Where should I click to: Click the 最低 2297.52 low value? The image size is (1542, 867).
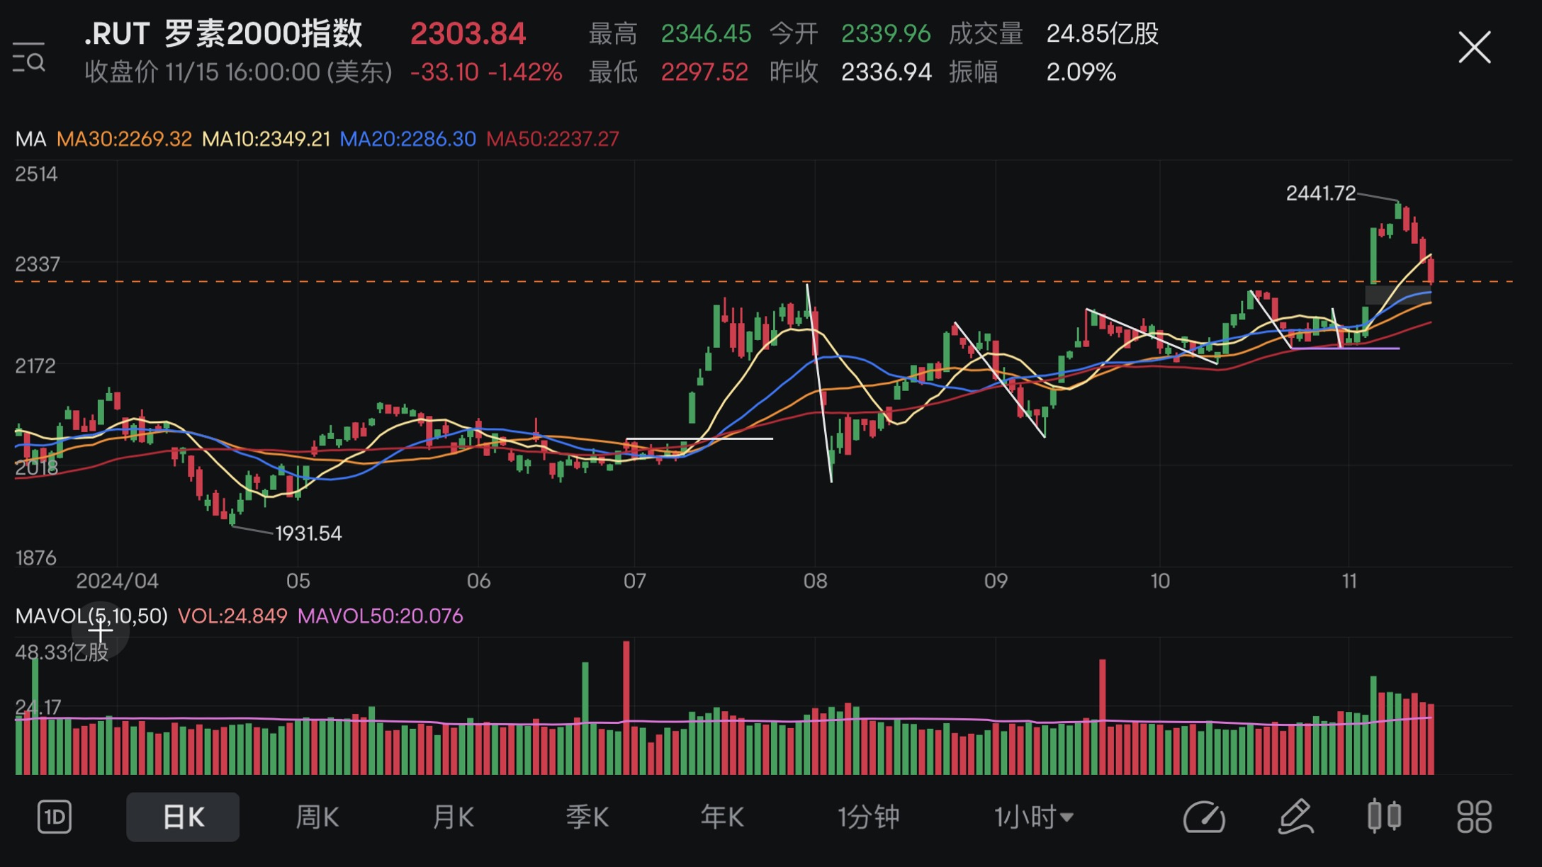(668, 72)
